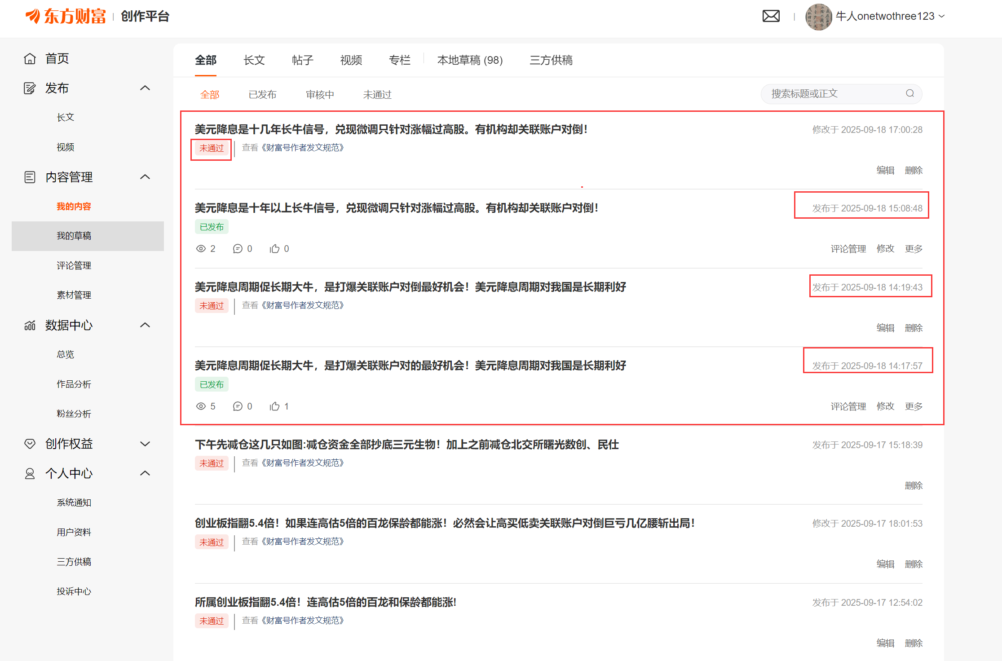Screen dimensions: 1002x661
Task: Open the username account dropdown arrow
Action: (942, 16)
